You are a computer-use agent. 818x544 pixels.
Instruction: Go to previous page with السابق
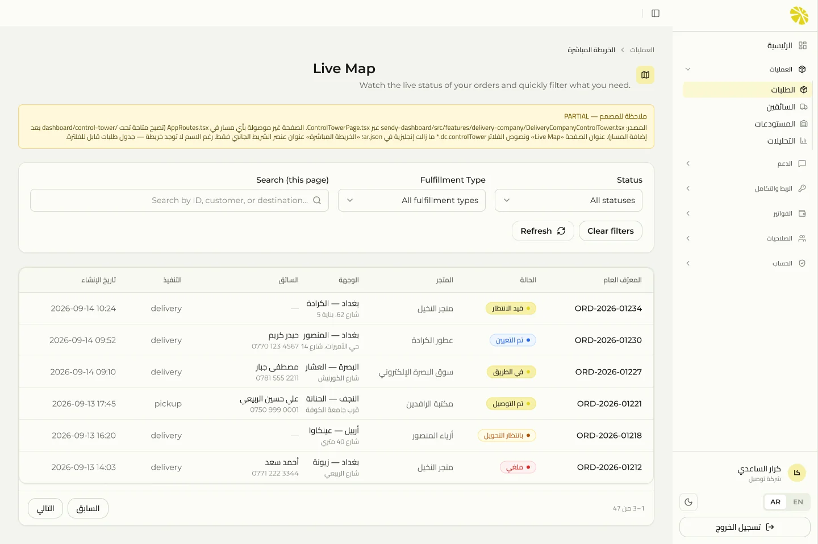(x=88, y=508)
